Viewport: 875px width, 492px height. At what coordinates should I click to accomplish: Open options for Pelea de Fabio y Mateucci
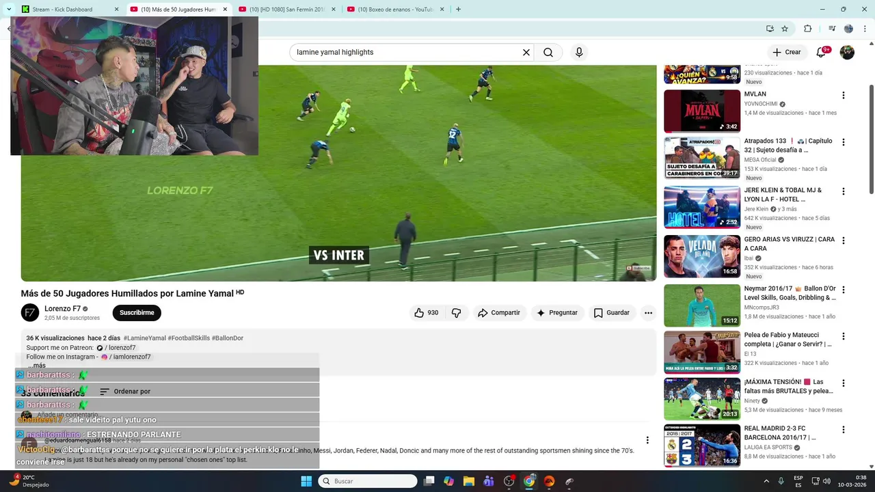(x=843, y=336)
